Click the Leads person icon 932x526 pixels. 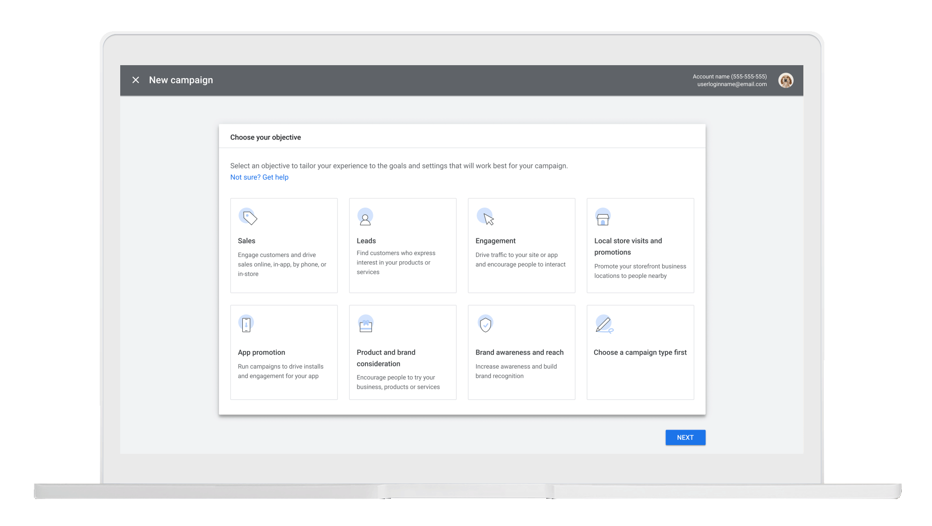(365, 217)
